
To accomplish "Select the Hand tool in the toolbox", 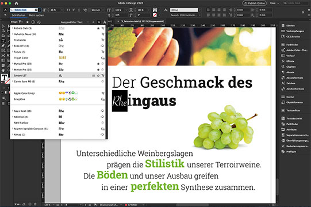I will pyautogui.click(x=3, y=70).
